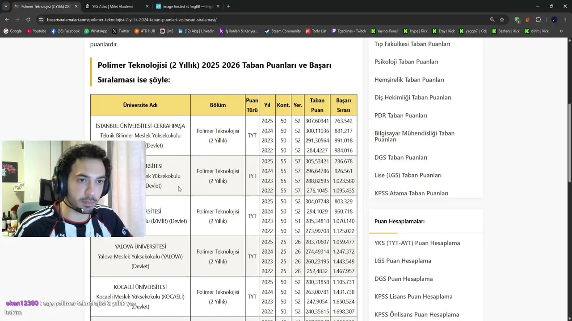Image resolution: width=572 pixels, height=321 pixels.
Task: Close the YKS Atlas tab
Action: (147, 6)
